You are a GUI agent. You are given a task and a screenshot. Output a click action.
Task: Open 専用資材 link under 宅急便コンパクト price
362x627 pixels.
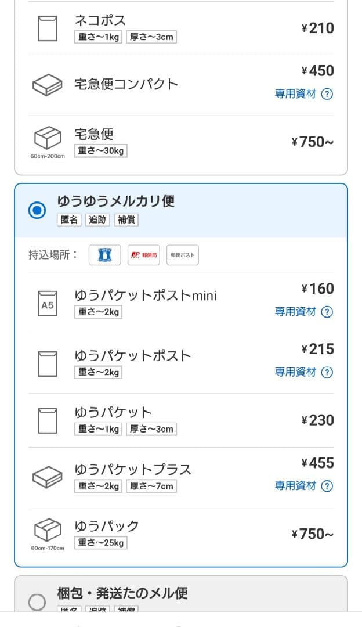(295, 94)
